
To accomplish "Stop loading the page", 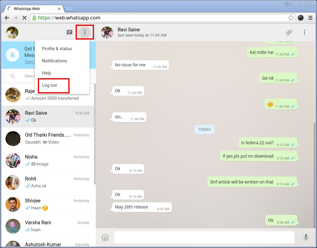I will [24, 18].
